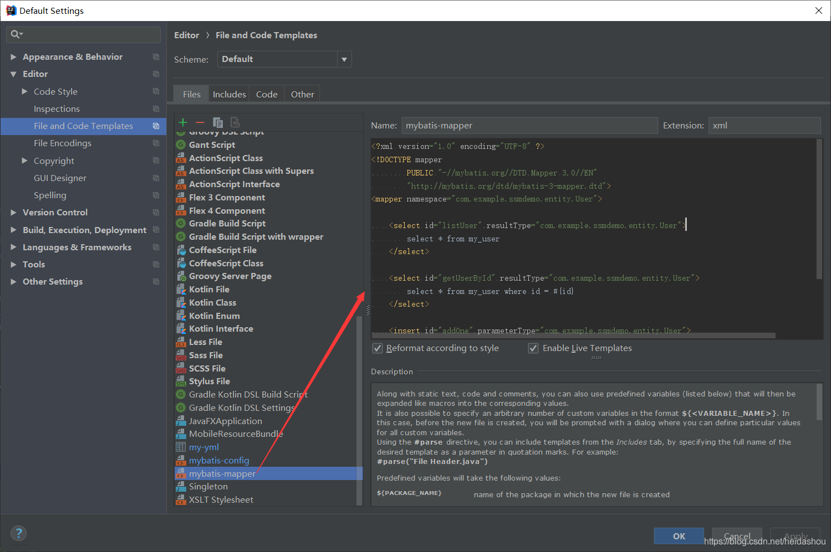Open Spelling settings page
The width and height of the screenshot is (831, 552).
pyautogui.click(x=50, y=195)
